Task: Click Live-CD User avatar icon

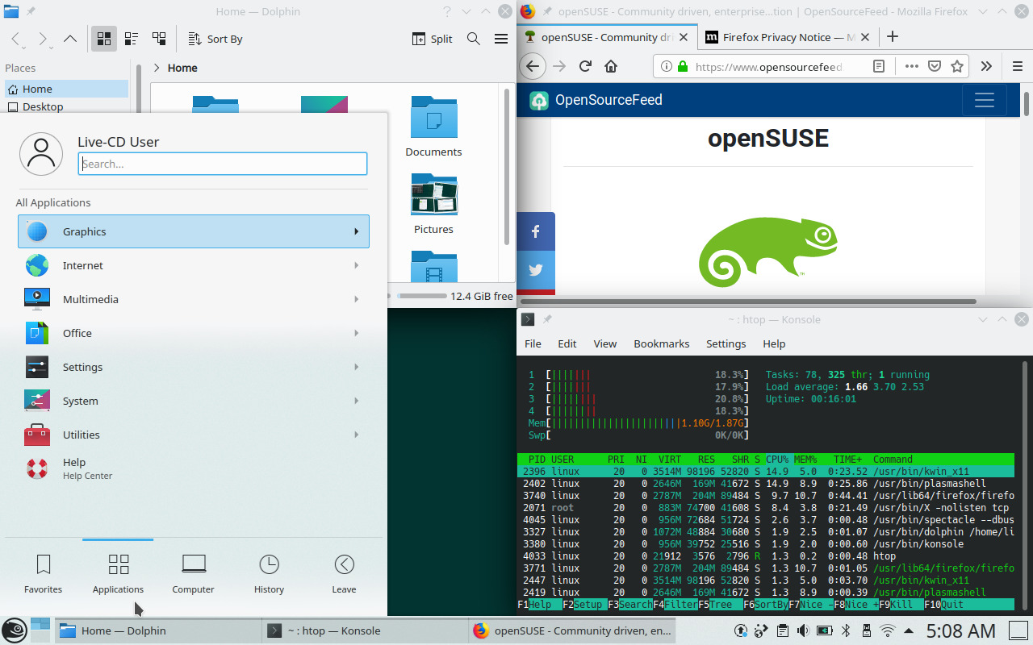Action: (x=41, y=153)
